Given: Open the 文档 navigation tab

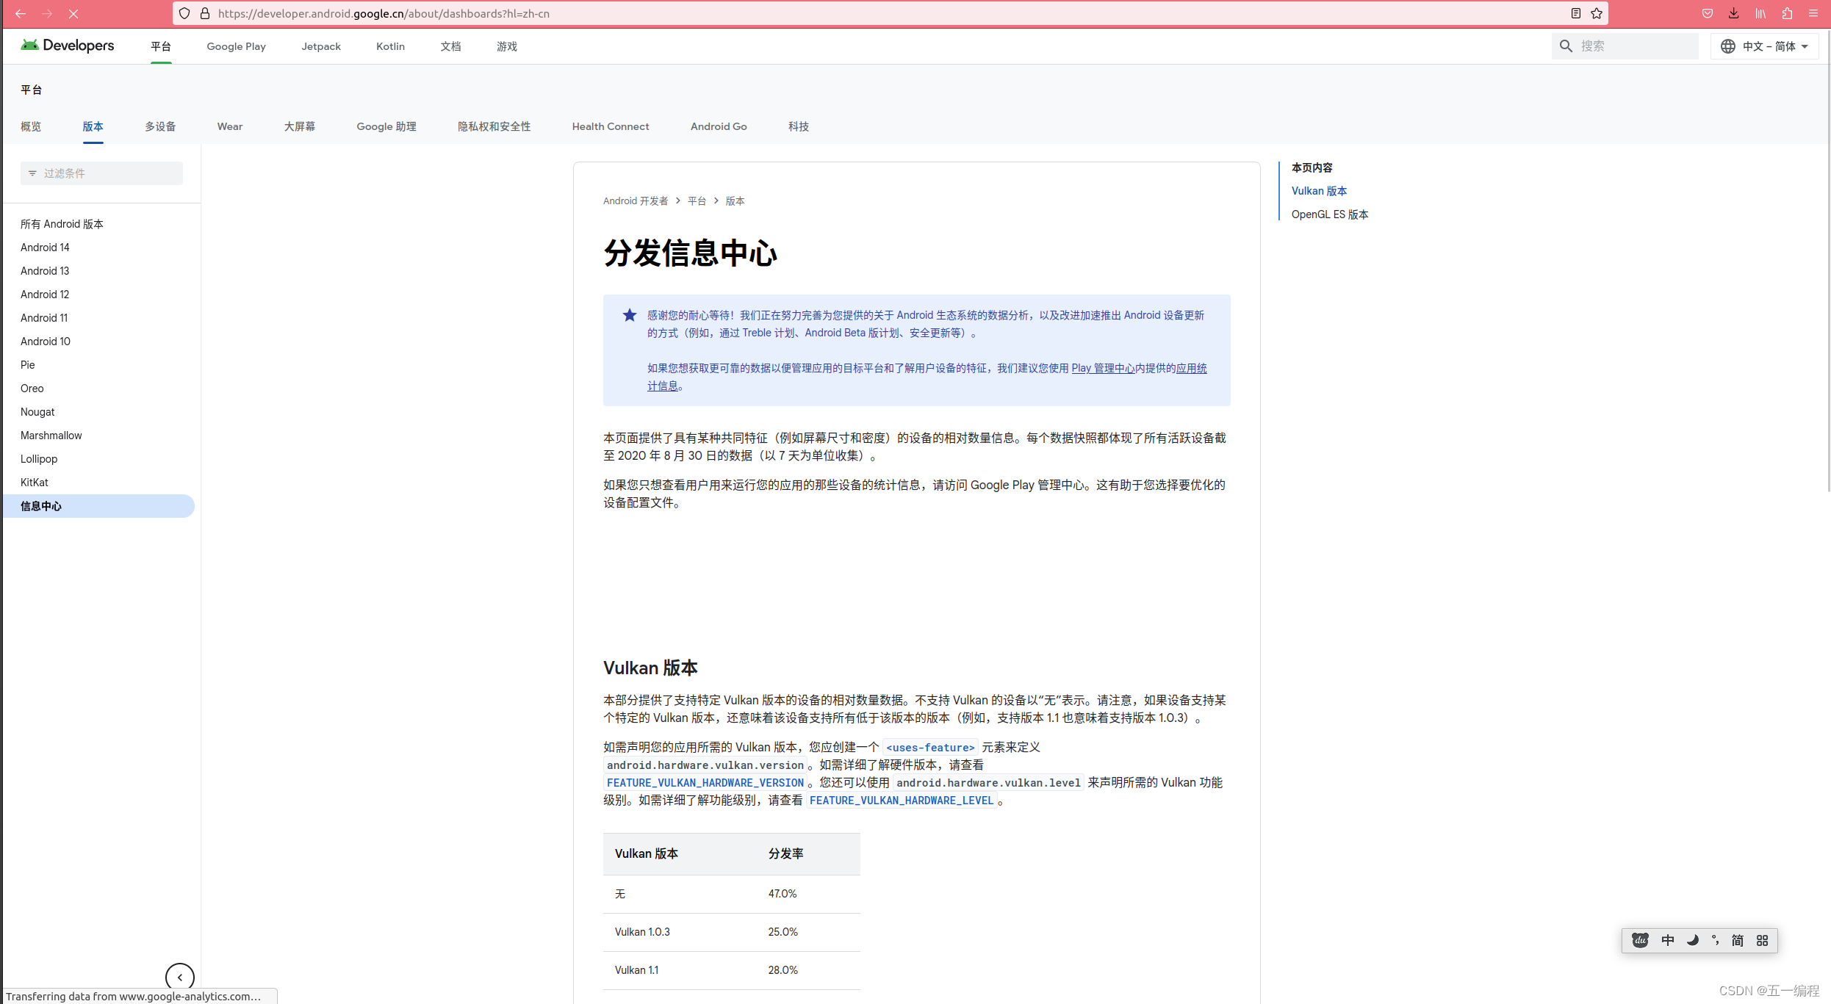Looking at the screenshot, I should (x=450, y=46).
